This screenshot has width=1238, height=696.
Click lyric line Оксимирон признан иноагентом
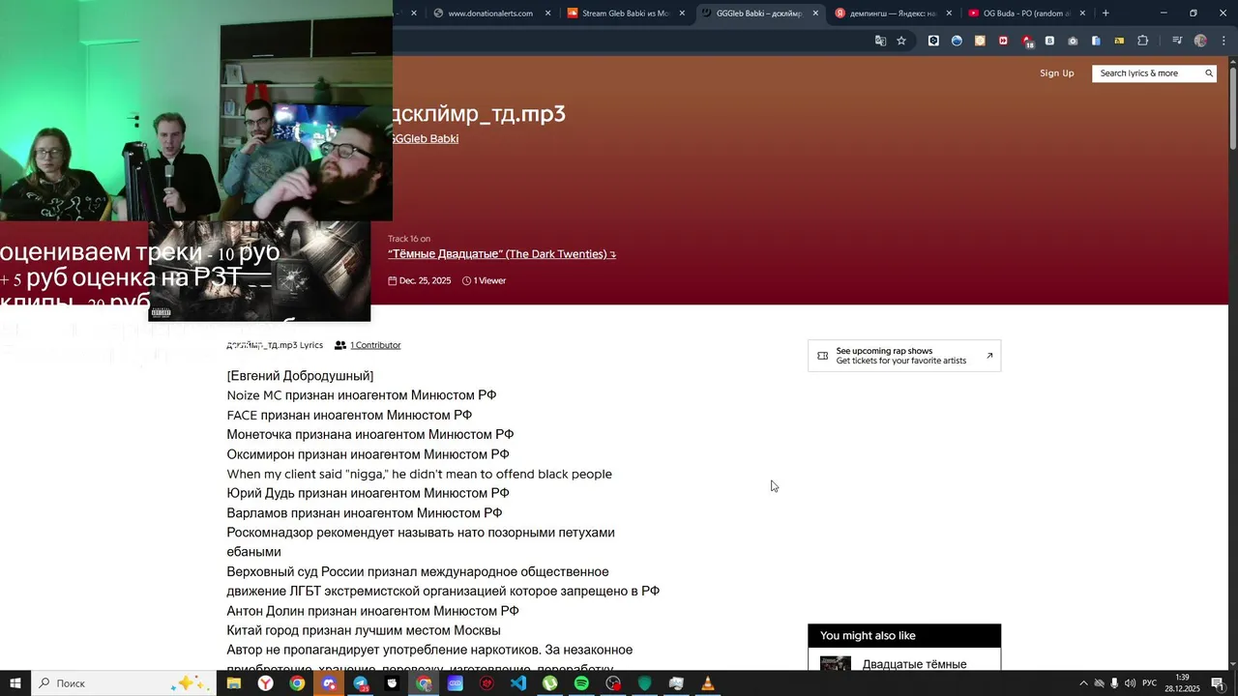(368, 454)
